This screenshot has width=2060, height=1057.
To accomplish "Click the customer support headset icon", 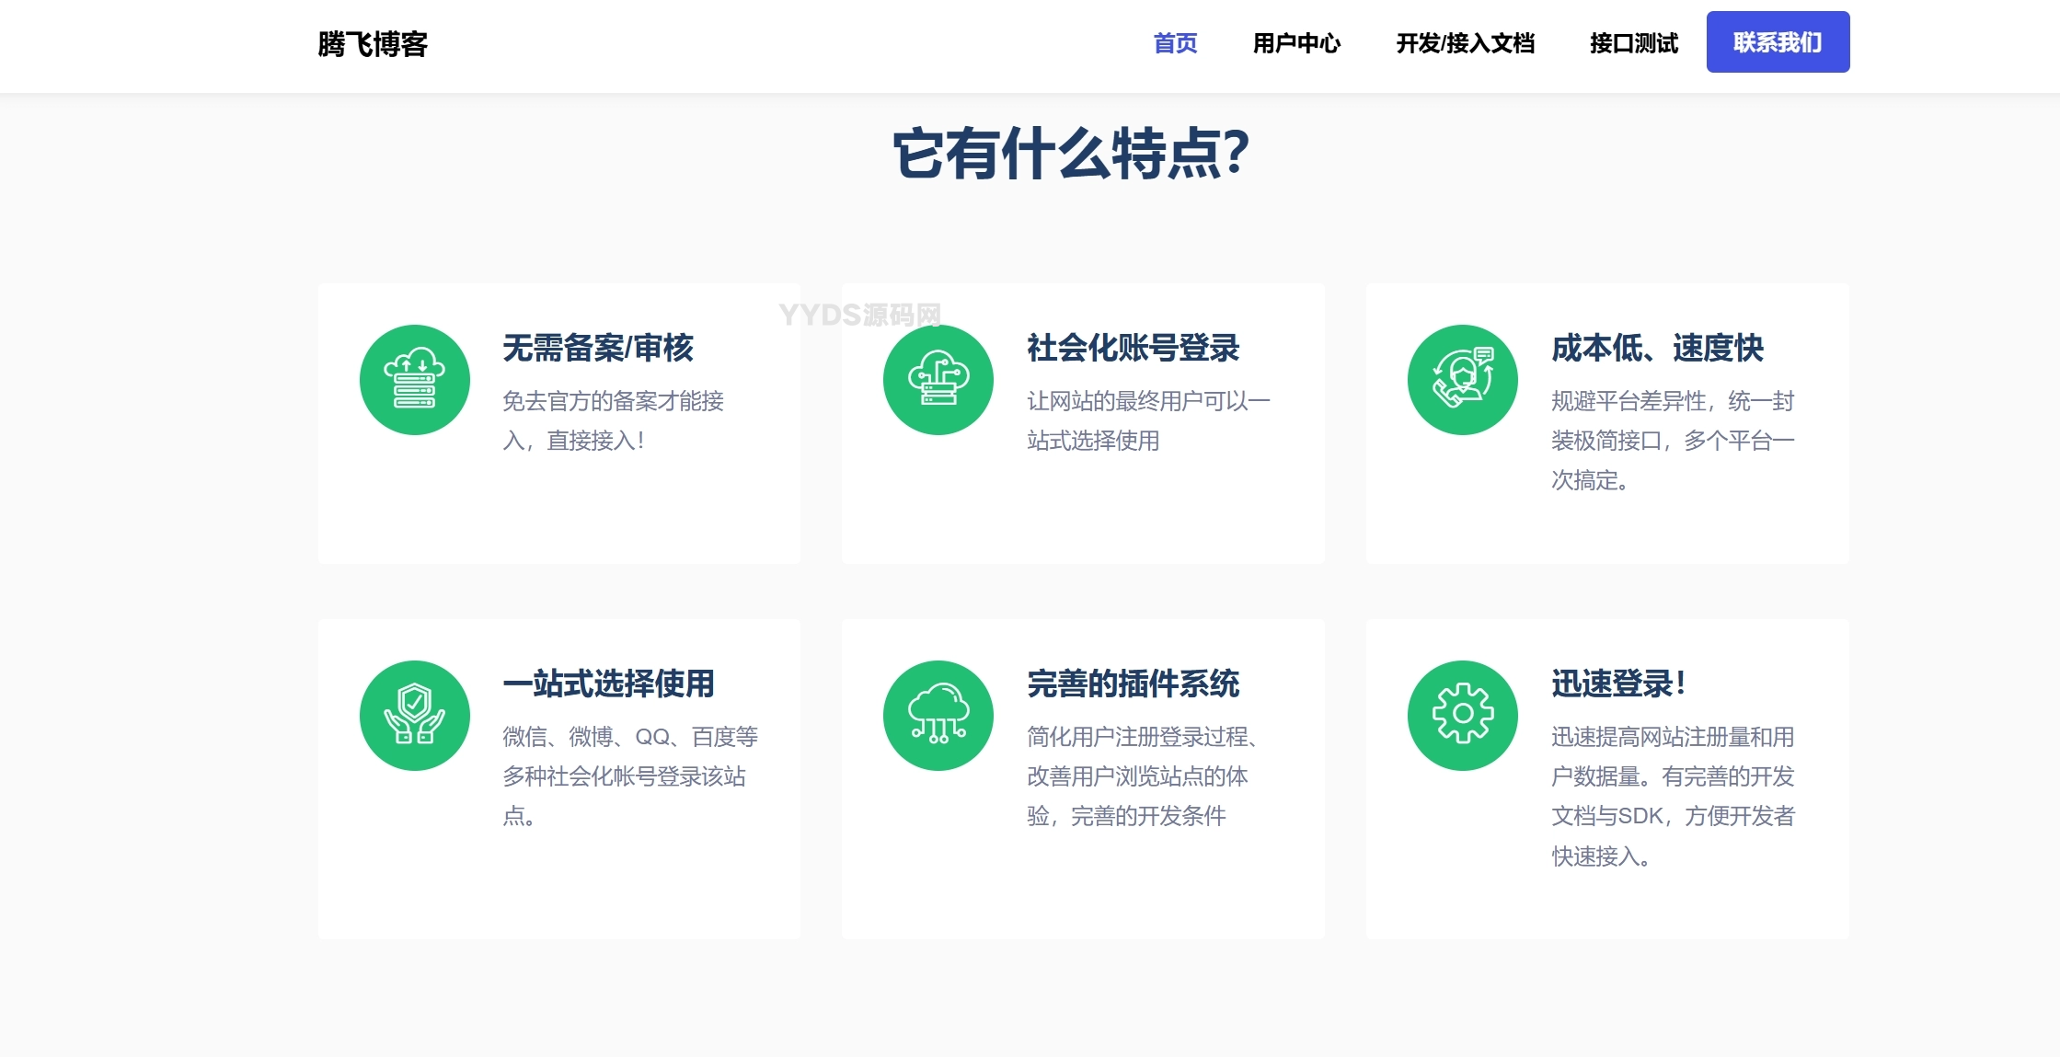I will [1462, 380].
